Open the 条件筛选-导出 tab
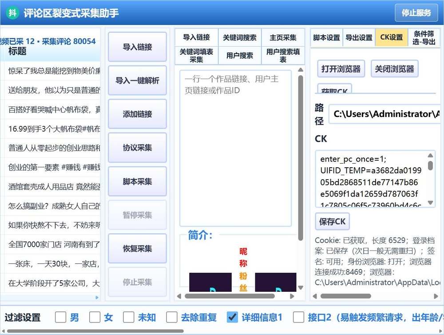The height and width of the screenshot is (335, 444). tap(424, 37)
